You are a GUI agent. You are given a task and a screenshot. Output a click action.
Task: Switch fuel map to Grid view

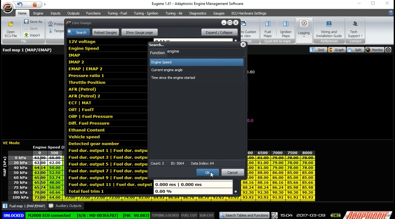coord(318,50)
